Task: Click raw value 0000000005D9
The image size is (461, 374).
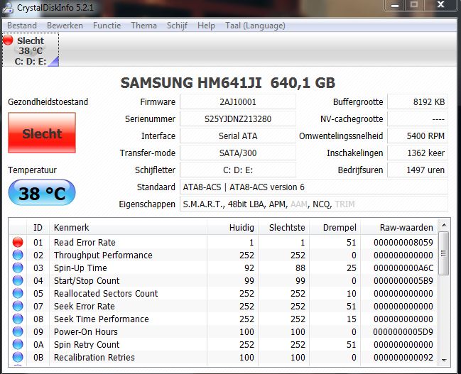Action: pyautogui.click(x=403, y=331)
